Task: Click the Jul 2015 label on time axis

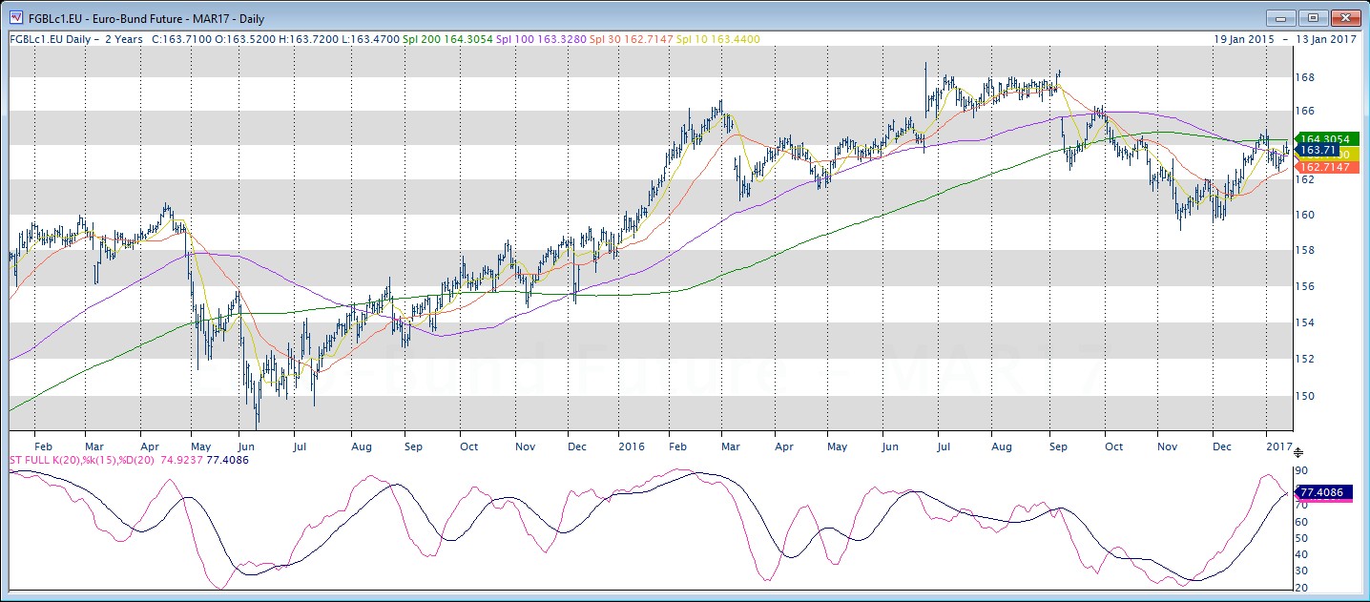Action: pos(299,446)
